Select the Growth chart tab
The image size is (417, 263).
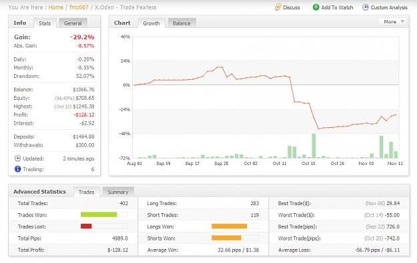[151, 23]
